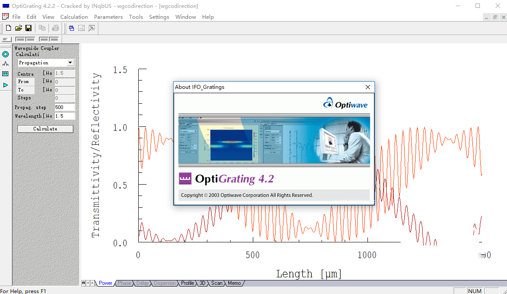Screen dimensions: 507x294
Task: Open the File menu
Action: pos(16,17)
